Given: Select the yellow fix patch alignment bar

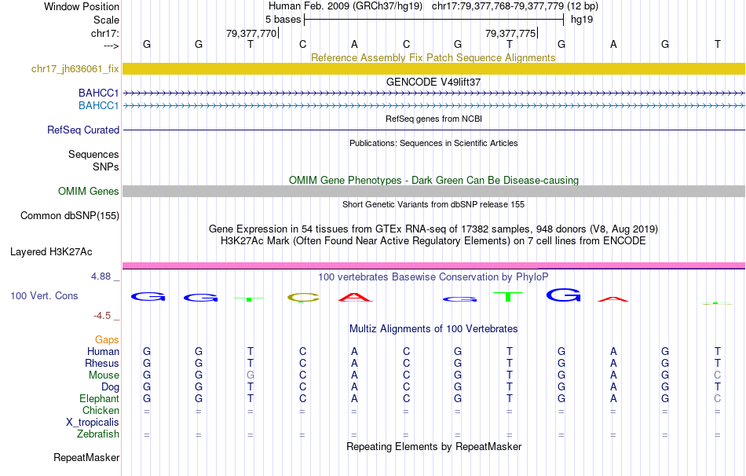Looking at the screenshot, I should (433, 68).
